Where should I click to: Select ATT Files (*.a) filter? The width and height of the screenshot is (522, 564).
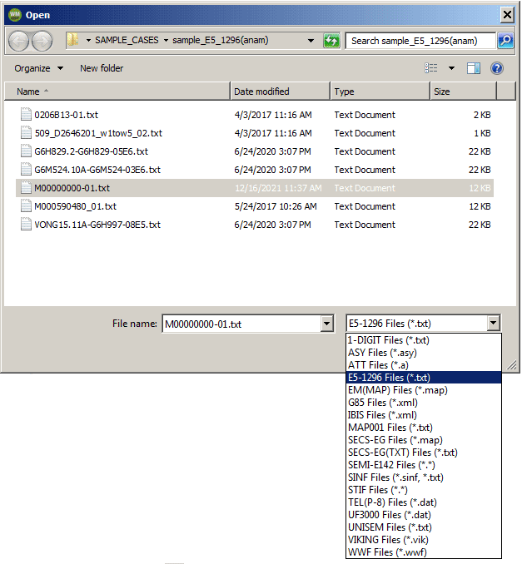[x=424, y=365]
